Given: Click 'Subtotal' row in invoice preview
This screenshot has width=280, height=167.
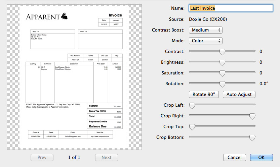Looking at the screenshot, I should pos(105,106).
